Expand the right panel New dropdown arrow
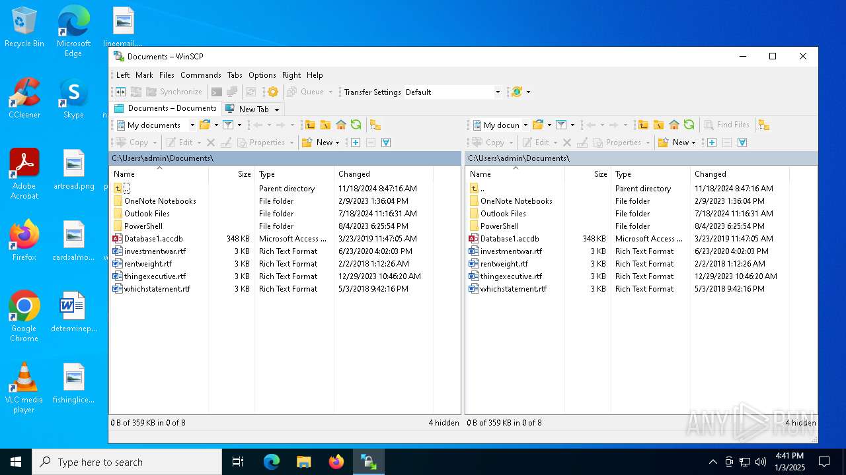 (693, 142)
